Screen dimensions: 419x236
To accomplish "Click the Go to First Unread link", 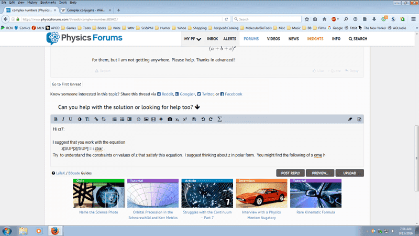I will [67, 84].
